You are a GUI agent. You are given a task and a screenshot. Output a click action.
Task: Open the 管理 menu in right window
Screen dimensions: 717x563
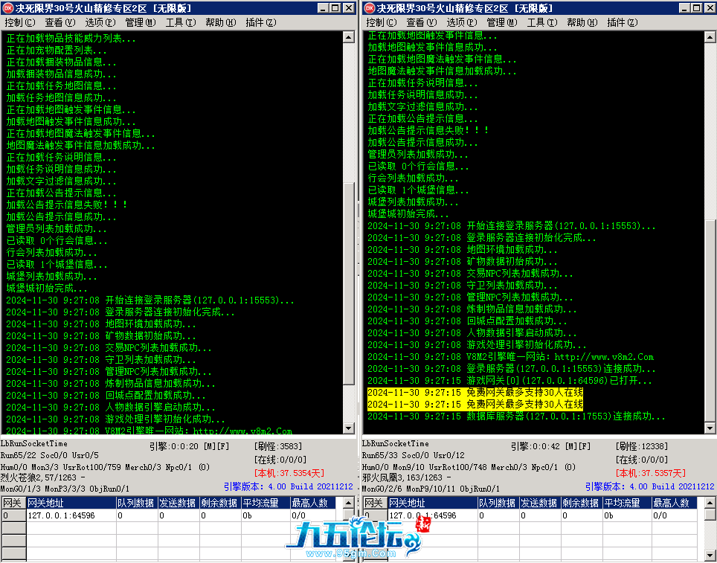click(501, 22)
